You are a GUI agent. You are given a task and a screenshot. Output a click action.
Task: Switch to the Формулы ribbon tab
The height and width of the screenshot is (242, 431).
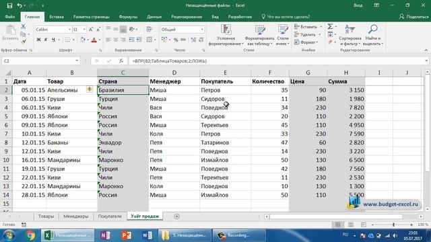click(128, 17)
